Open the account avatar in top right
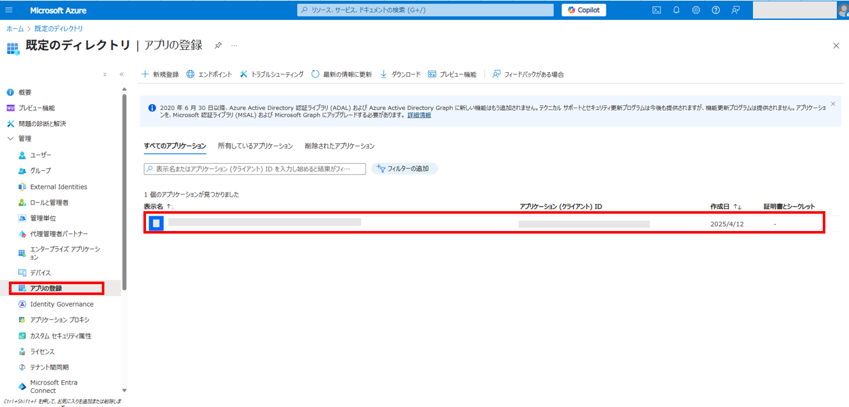Viewport: 849px width, 407px height. coord(843,10)
